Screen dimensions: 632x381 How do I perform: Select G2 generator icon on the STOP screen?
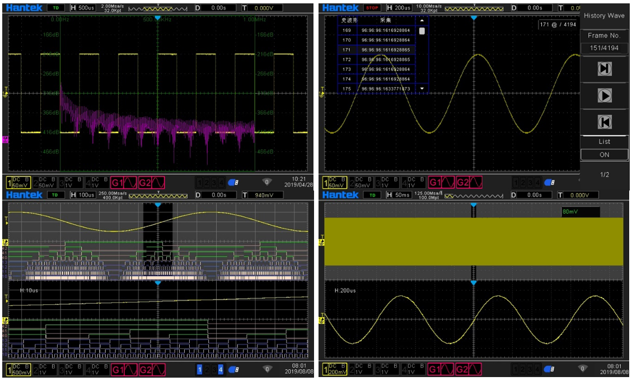[x=469, y=182]
